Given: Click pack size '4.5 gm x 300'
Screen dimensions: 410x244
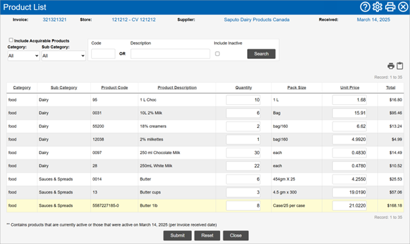Looking at the screenshot, I should coord(285,192).
